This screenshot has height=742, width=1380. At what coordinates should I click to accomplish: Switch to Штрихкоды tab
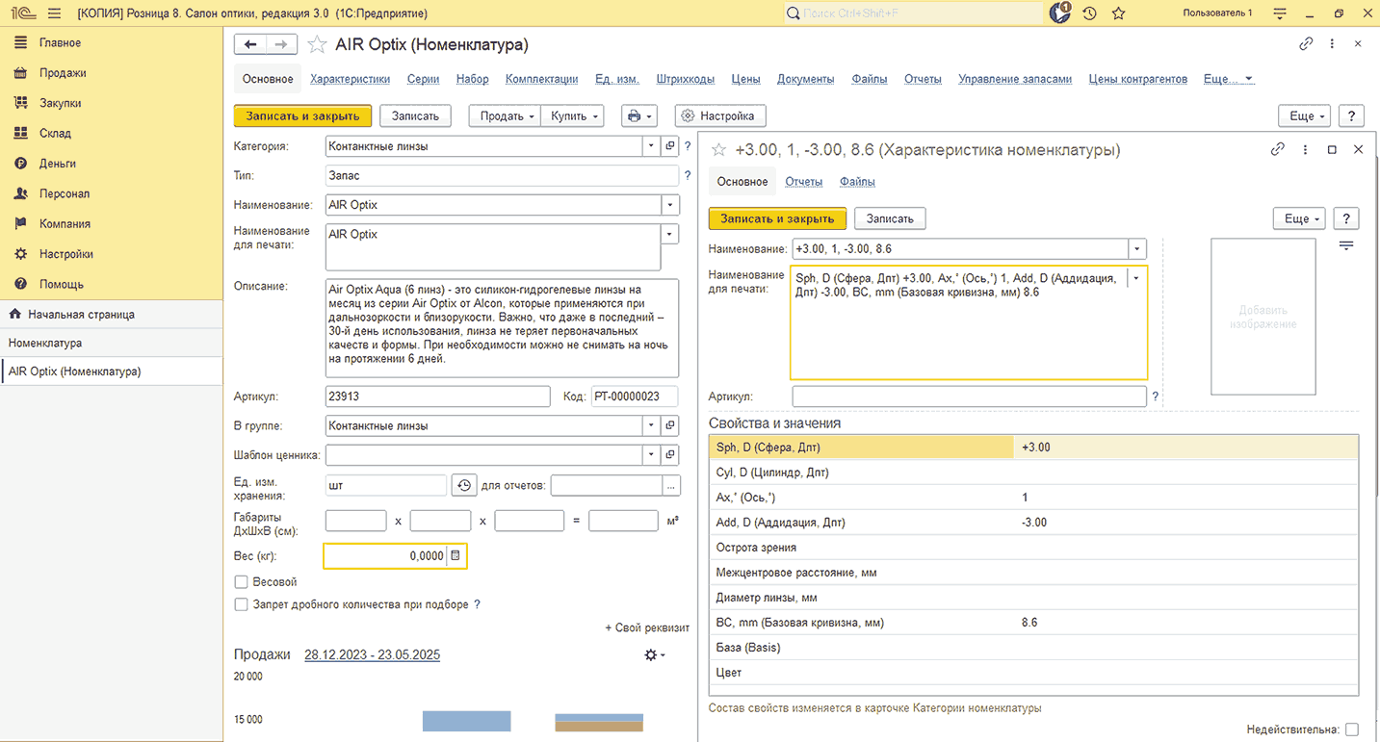coord(686,79)
